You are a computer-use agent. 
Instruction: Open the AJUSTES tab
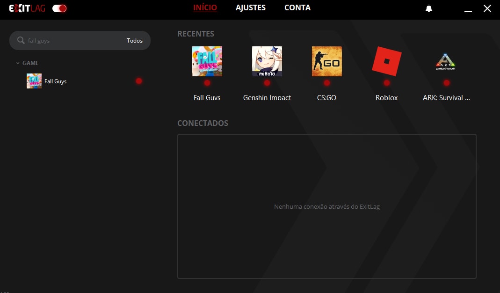click(250, 8)
